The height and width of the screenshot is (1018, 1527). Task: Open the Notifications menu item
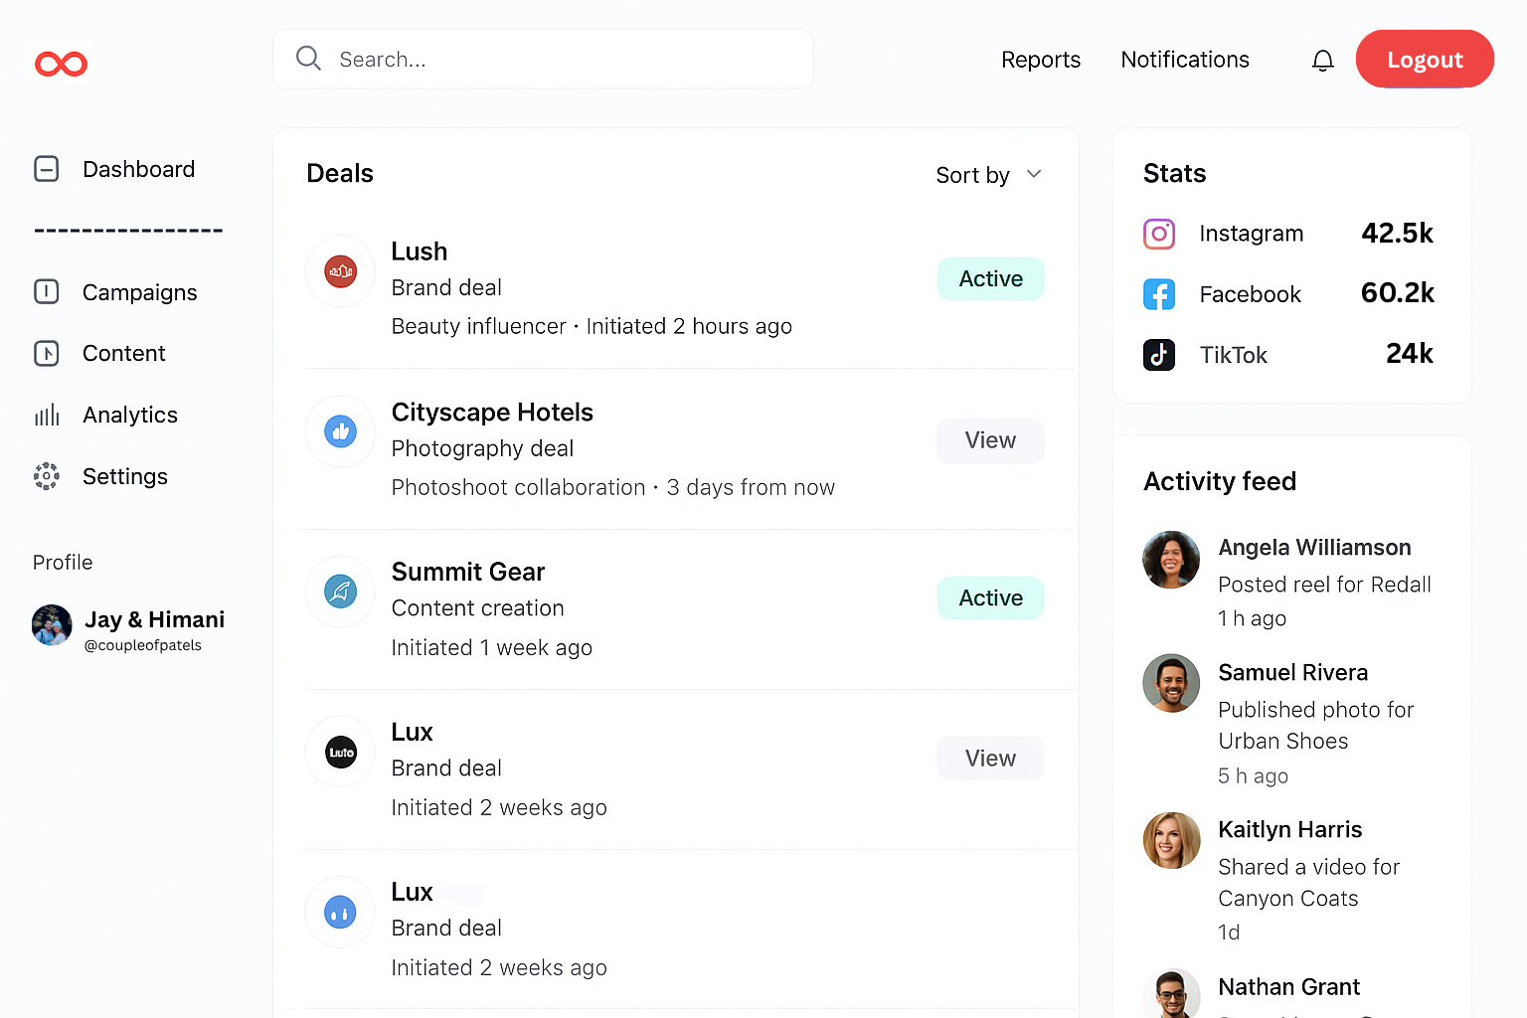pyautogui.click(x=1185, y=60)
